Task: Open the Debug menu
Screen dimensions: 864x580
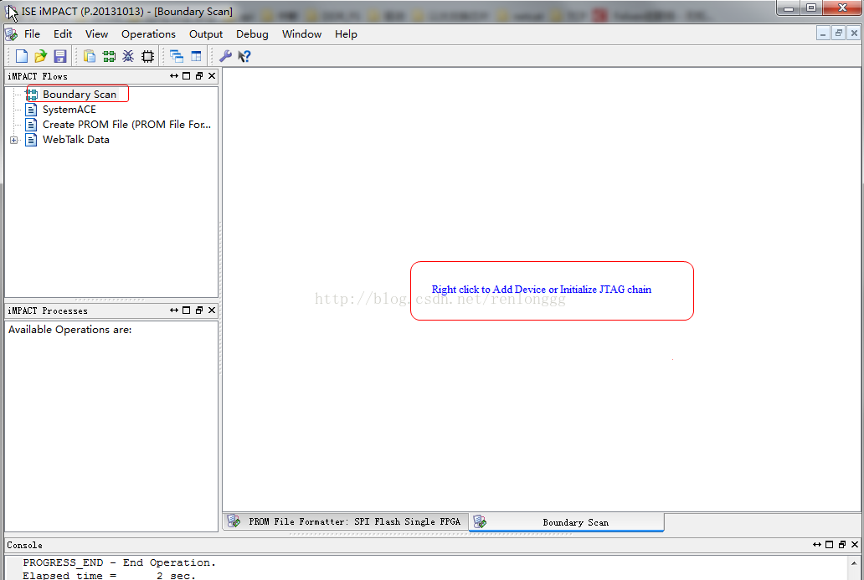Action: 252,34
